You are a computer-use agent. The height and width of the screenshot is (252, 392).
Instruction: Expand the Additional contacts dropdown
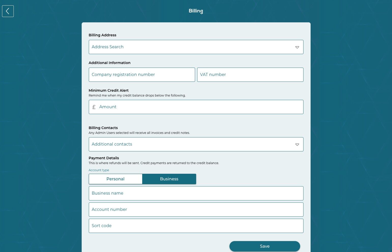pyautogui.click(x=196, y=144)
